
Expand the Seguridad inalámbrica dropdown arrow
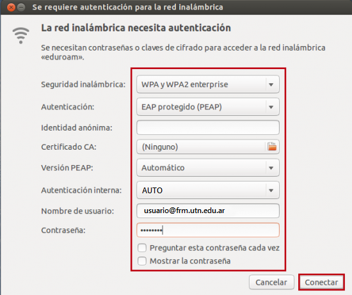(271, 84)
